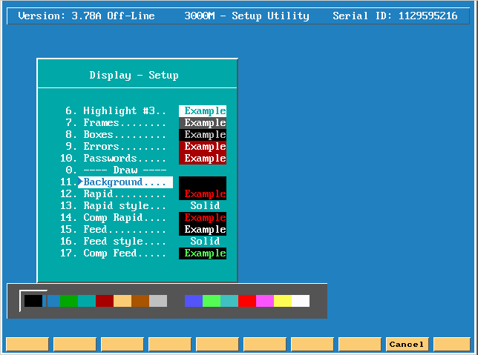The image size is (478, 355).
Task: Click the Display - Setup title
Action: (x=134, y=75)
